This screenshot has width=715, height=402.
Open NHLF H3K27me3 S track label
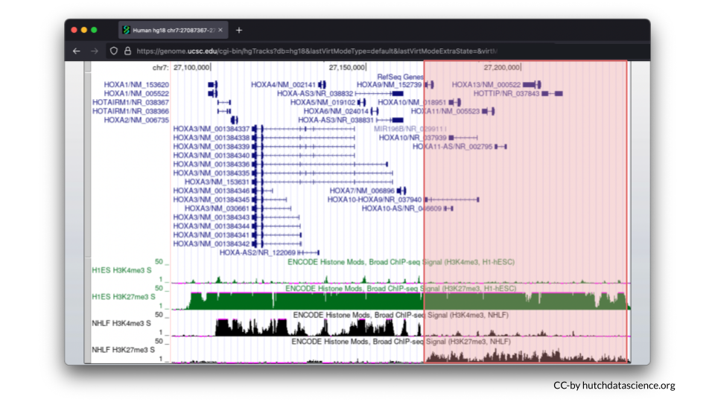tap(124, 350)
